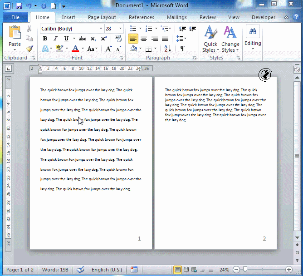Save the document from Quick Access Toolbar
The image size is (303, 276).
point(19,6)
